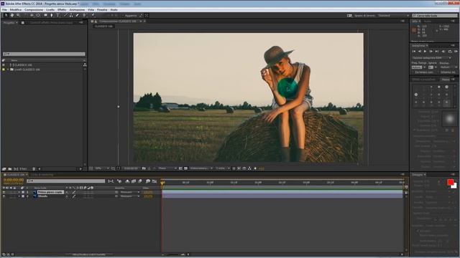Click Frame Blending enable icon in timeline
This screenshot has width=460, height=258.
(133, 181)
